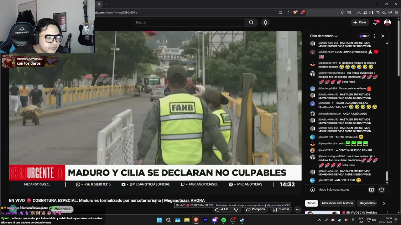Open Brave Rewards triangle icon
This screenshot has height=225, width=401.
point(302,12)
